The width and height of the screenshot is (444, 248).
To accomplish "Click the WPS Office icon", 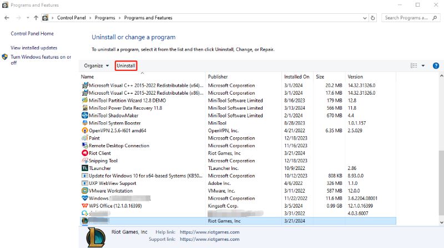I will click(85, 205).
